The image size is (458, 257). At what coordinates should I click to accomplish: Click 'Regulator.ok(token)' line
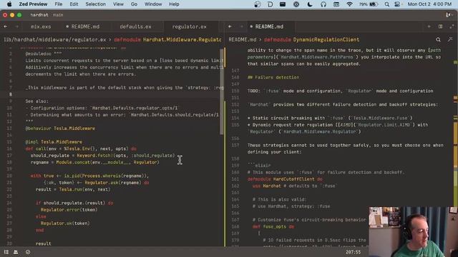[65, 223]
